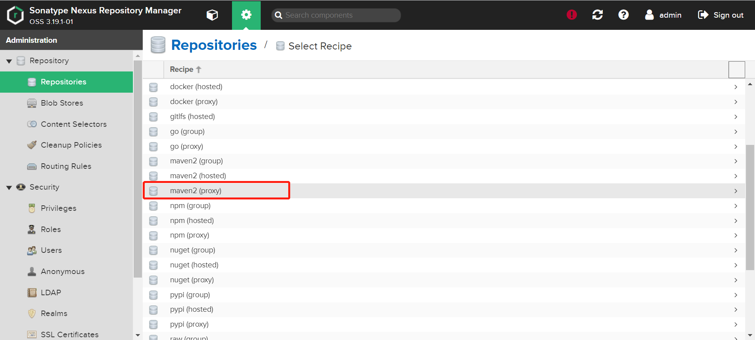755x340 pixels.
Task: Click database icon of pypi (group) row
Action: pyautogui.click(x=153, y=295)
